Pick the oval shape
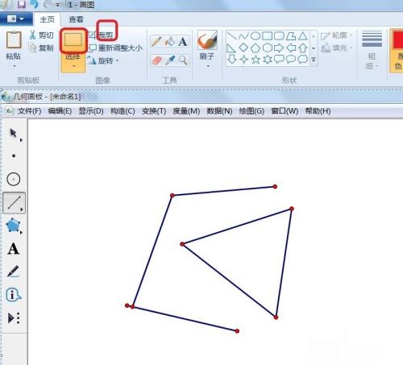The width and height of the screenshot is (403, 365). click(256, 35)
